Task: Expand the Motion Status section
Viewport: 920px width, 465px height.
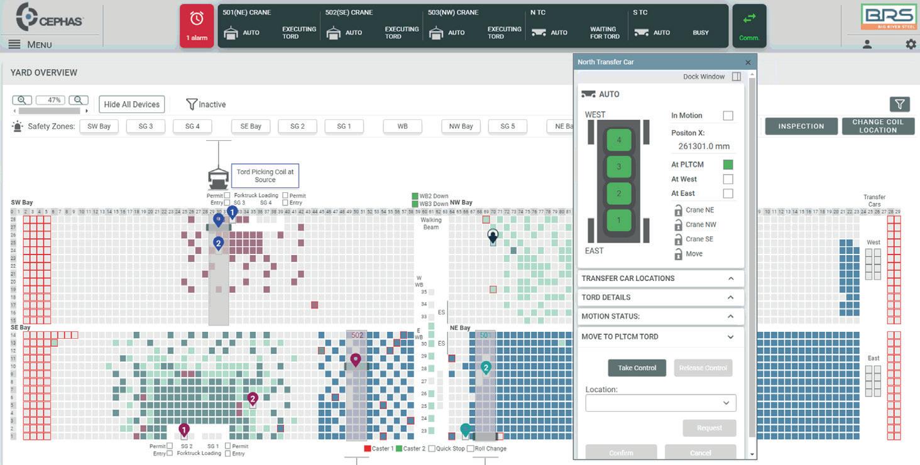Action: pos(660,316)
